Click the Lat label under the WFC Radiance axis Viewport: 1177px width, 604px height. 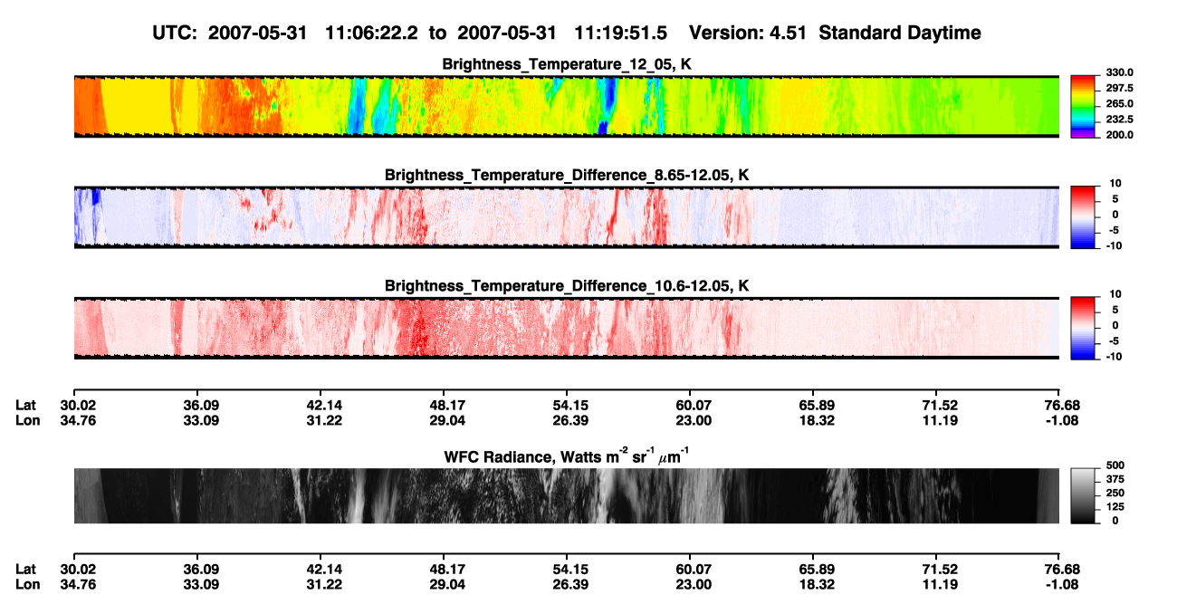coord(26,569)
